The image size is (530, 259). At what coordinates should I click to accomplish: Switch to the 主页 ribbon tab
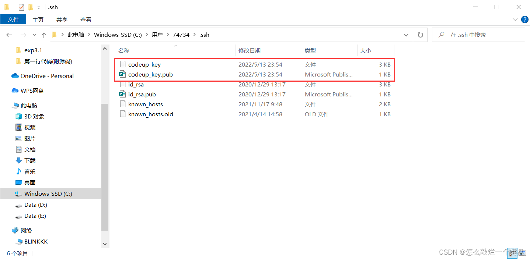point(38,19)
